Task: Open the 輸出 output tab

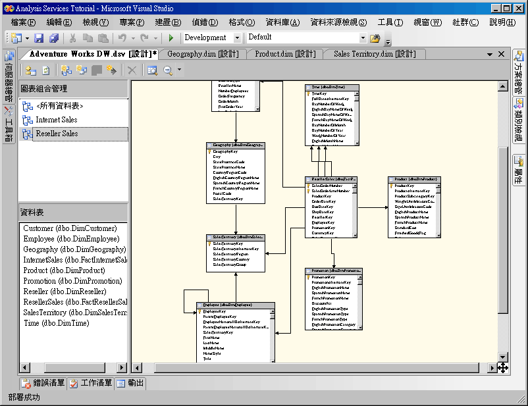Action: (130, 383)
